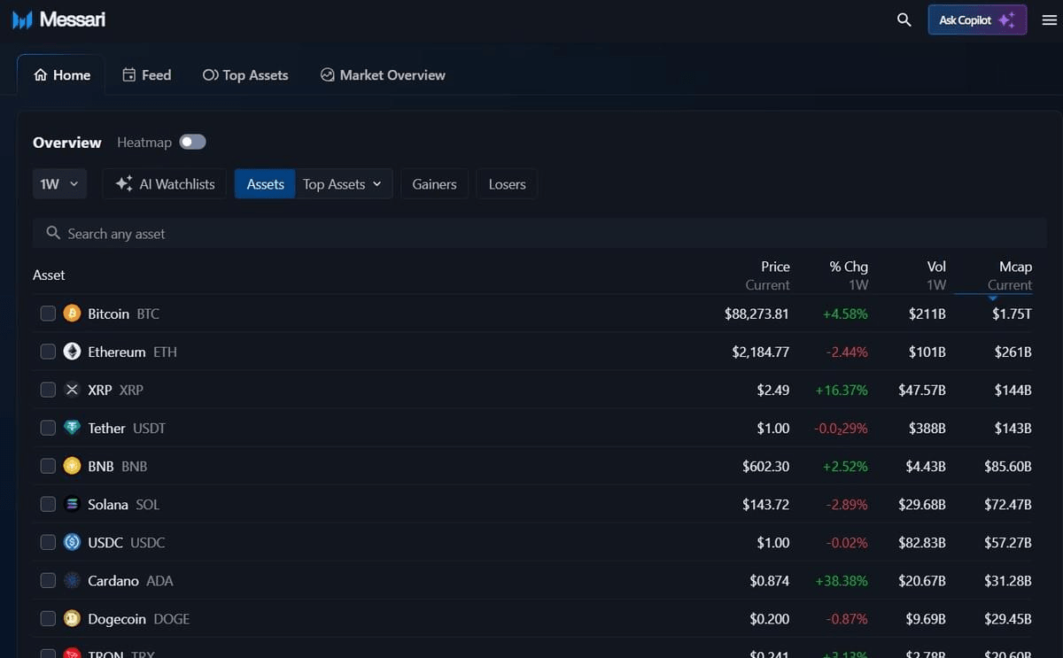The width and height of the screenshot is (1063, 658).
Task: Check the Bitcoin row checkbox
Action: [x=48, y=314]
